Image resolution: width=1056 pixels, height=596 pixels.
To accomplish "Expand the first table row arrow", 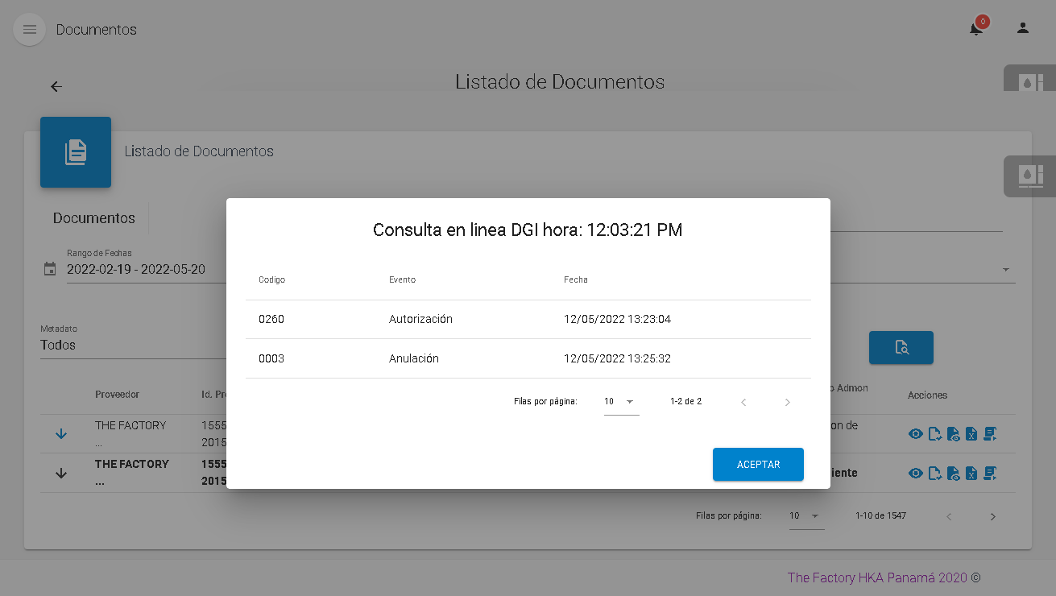I will tap(61, 434).
